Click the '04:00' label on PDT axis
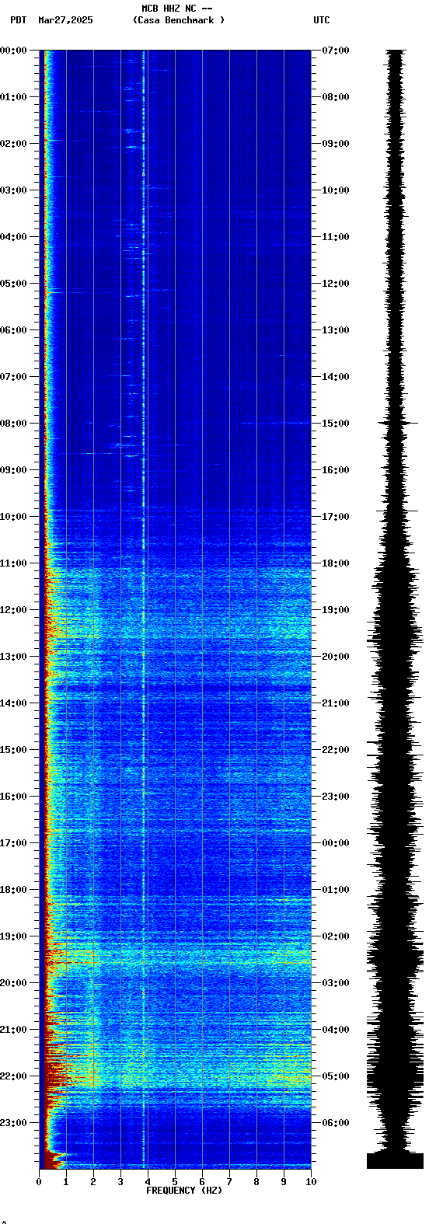The width and height of the screenshot is (429, 1231). click(x=13, y=237)
